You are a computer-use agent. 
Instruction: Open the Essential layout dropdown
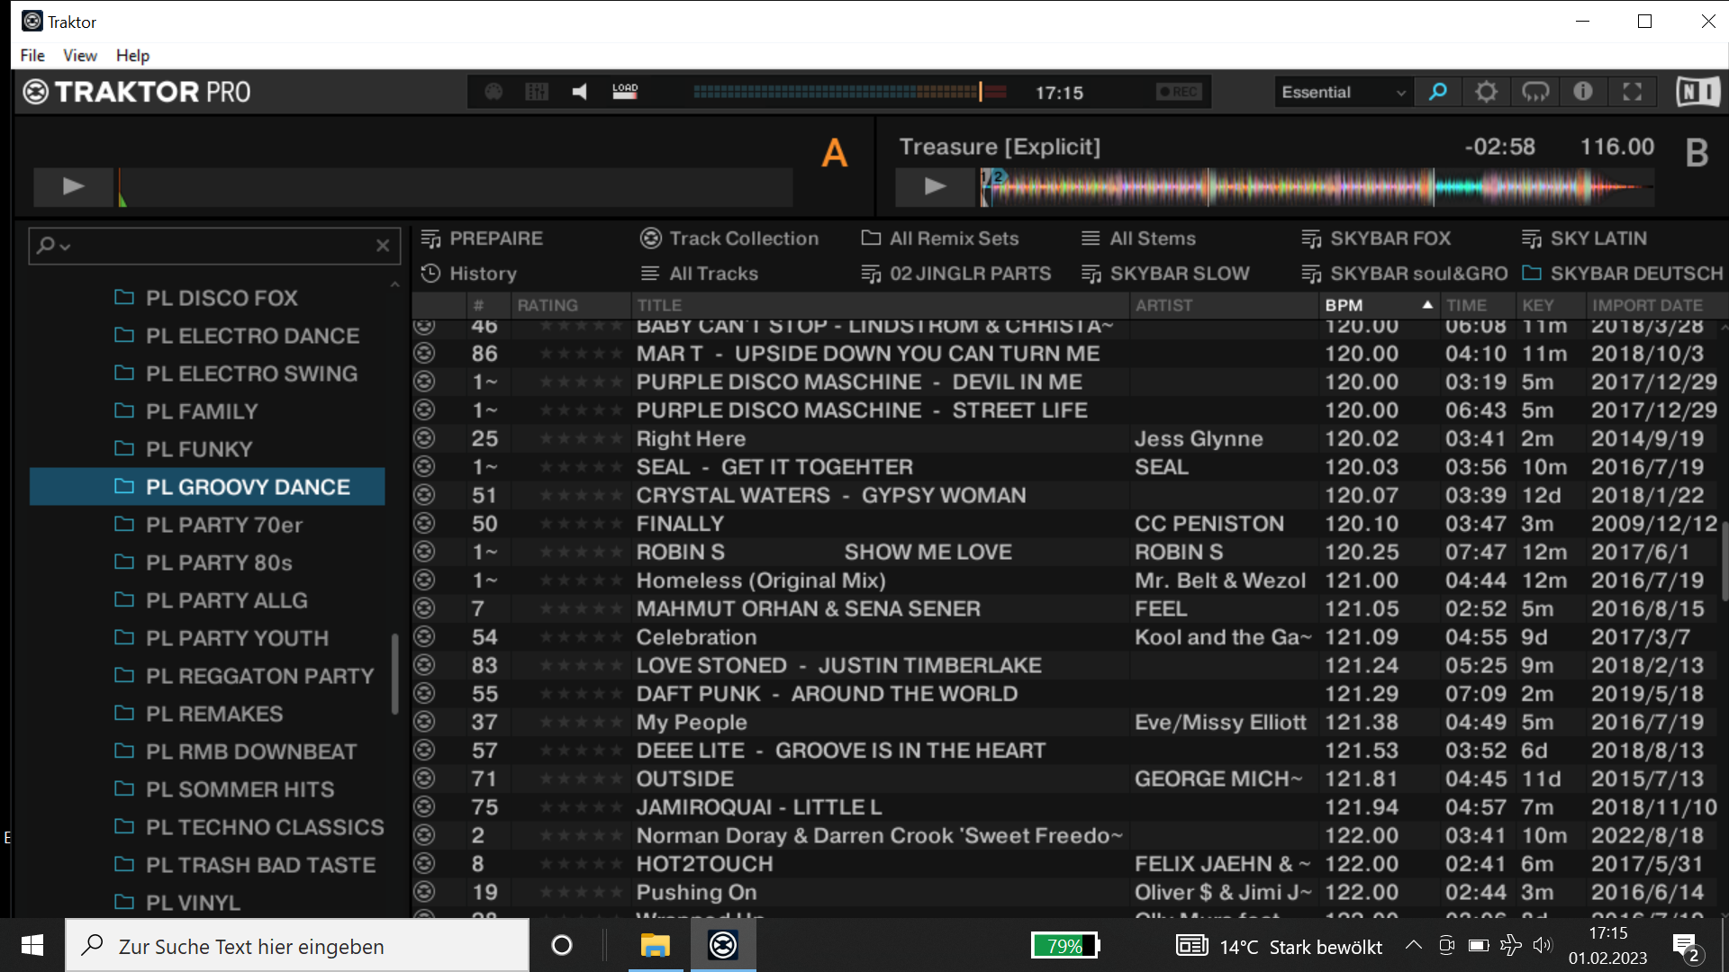(x=1343, y=92)
